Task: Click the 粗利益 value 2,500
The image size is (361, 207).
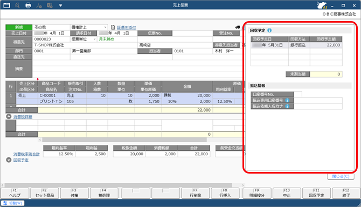Action: [x=92, y=154]
